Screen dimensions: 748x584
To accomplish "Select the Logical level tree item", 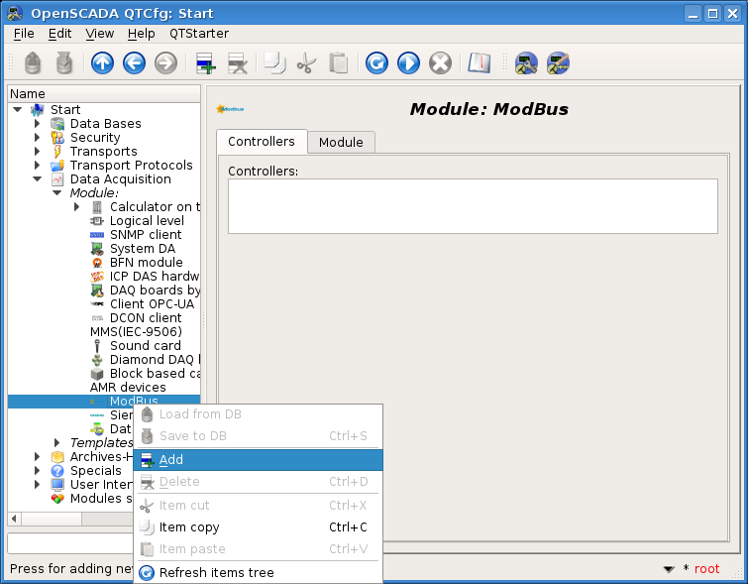I will 147,221.
